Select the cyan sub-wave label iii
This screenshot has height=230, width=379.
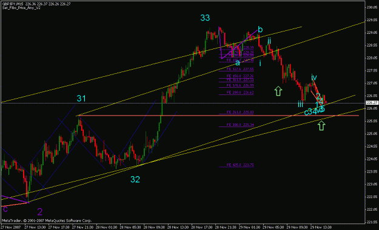click(x=300, y=104)
